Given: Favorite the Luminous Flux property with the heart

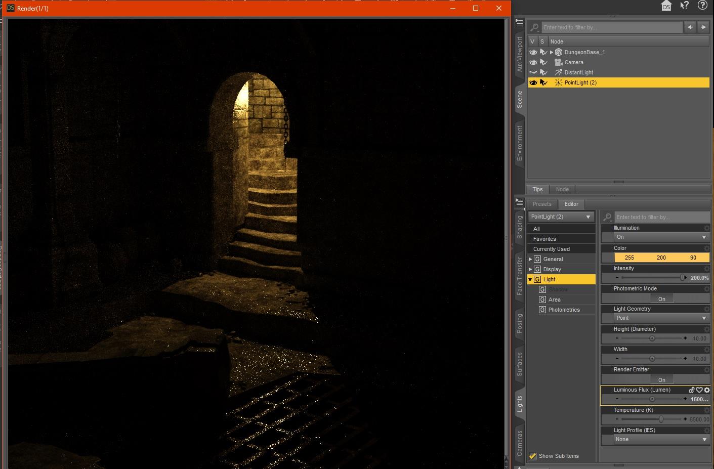Looking at the screenshot, I should 699,390.
